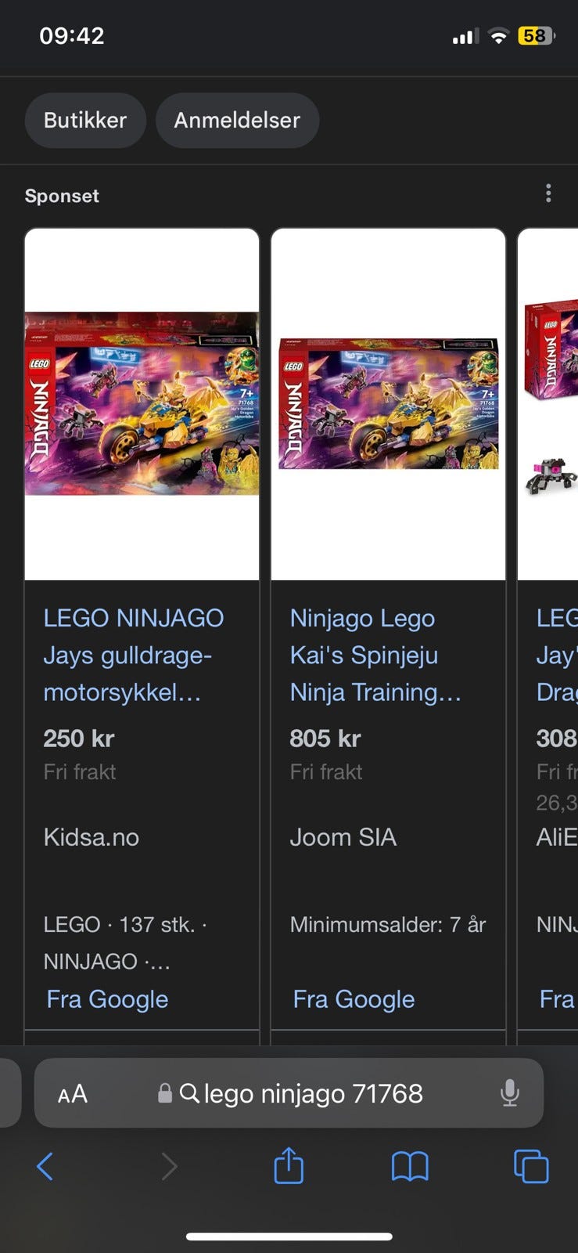Open the Ninjago Lego Kai's Spinjeju listing

coord(375,655)
